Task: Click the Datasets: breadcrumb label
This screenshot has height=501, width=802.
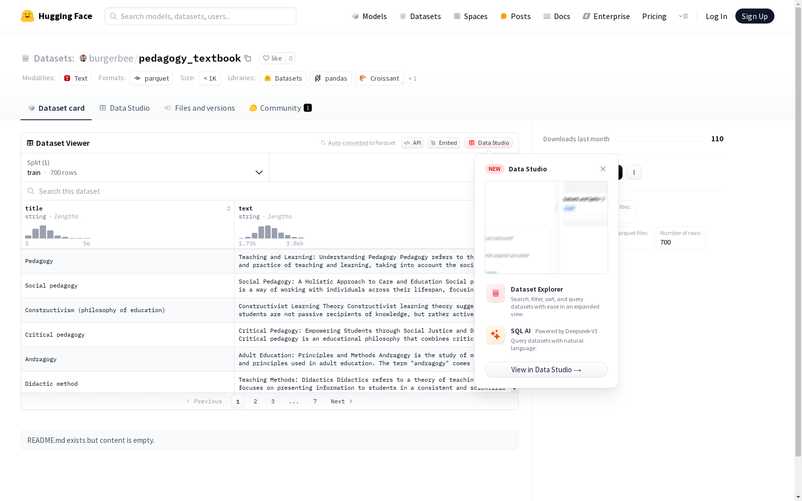Action: click(x=54, y=58)
